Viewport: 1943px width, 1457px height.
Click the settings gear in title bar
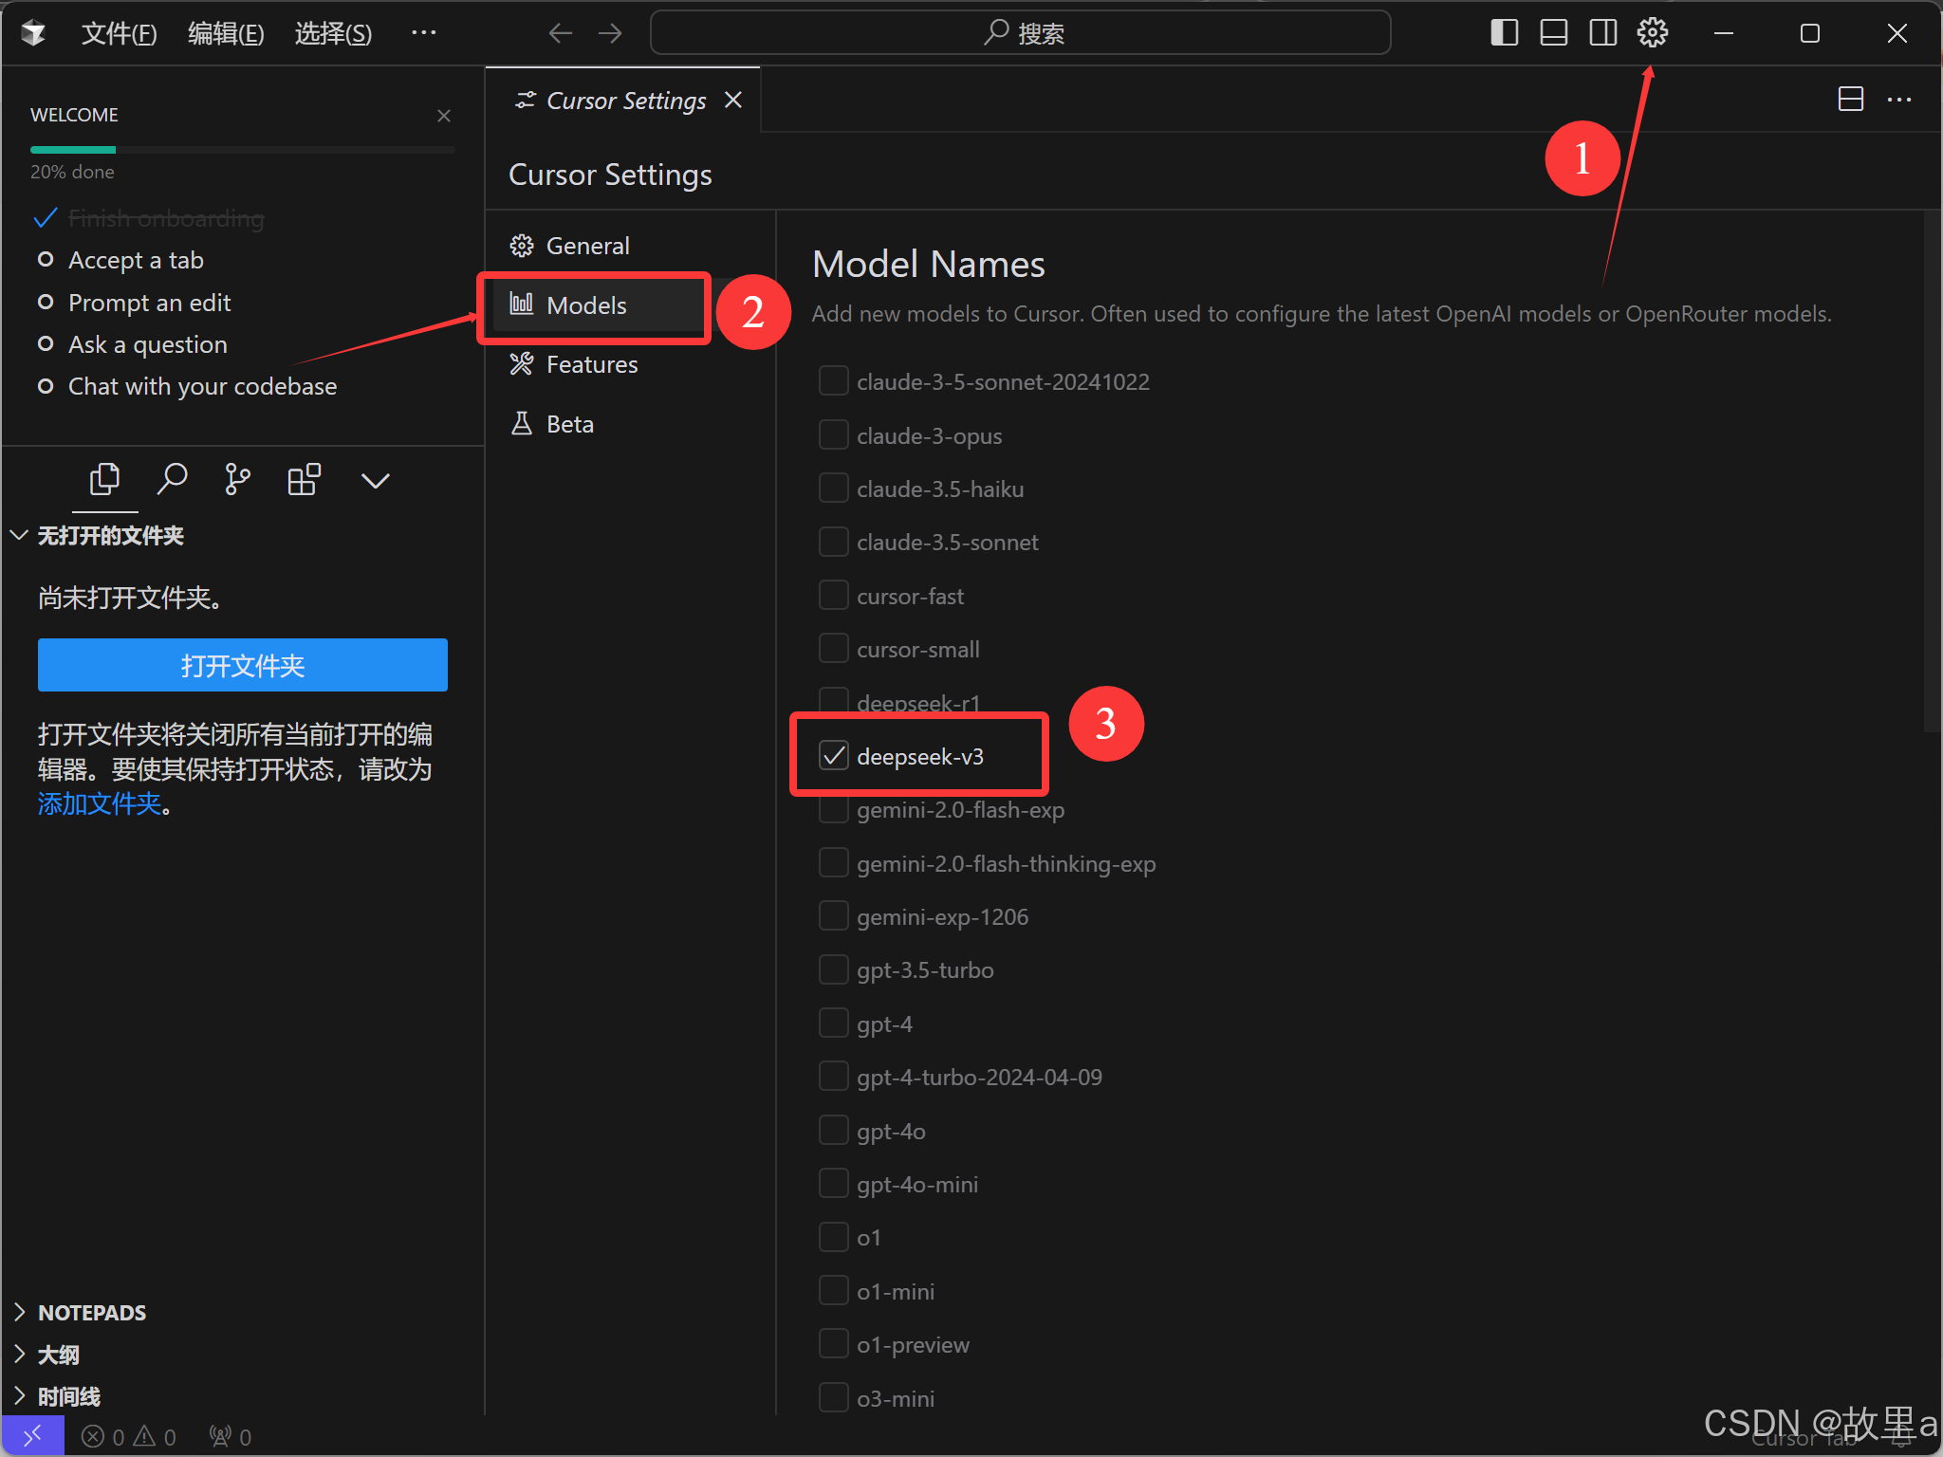(1652, 33)
